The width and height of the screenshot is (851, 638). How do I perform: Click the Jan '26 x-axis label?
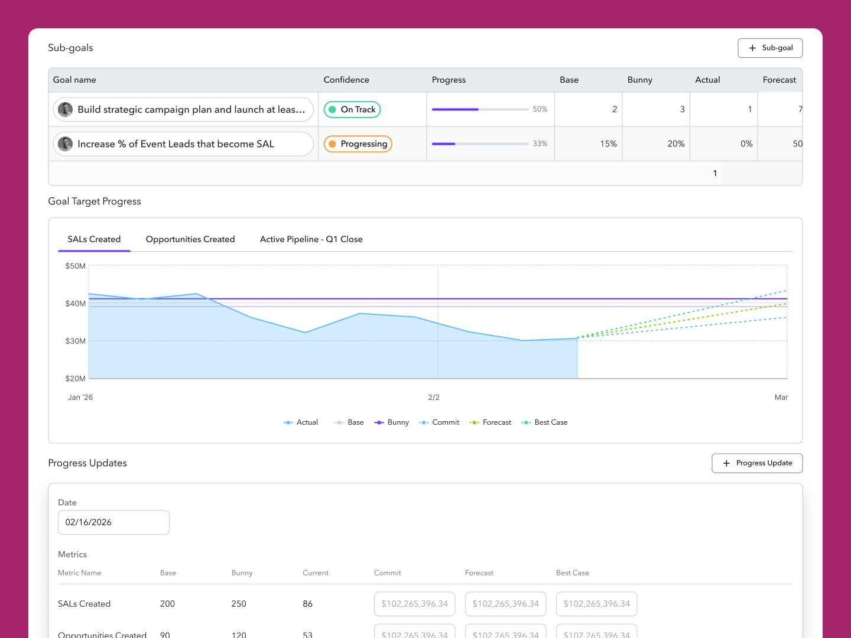pyautogui.click(x=80, y=398)
